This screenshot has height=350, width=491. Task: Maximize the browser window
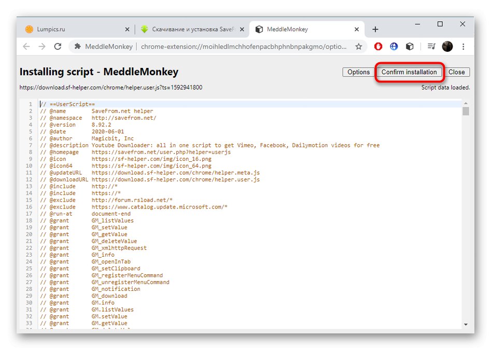pyautogui.click(x=440, y=24)
